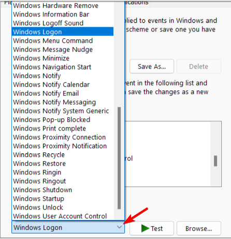This screenshot has width=231, height=239.
Task: Pick Windows Hardware Remove from list
Action: click(63, 6)
